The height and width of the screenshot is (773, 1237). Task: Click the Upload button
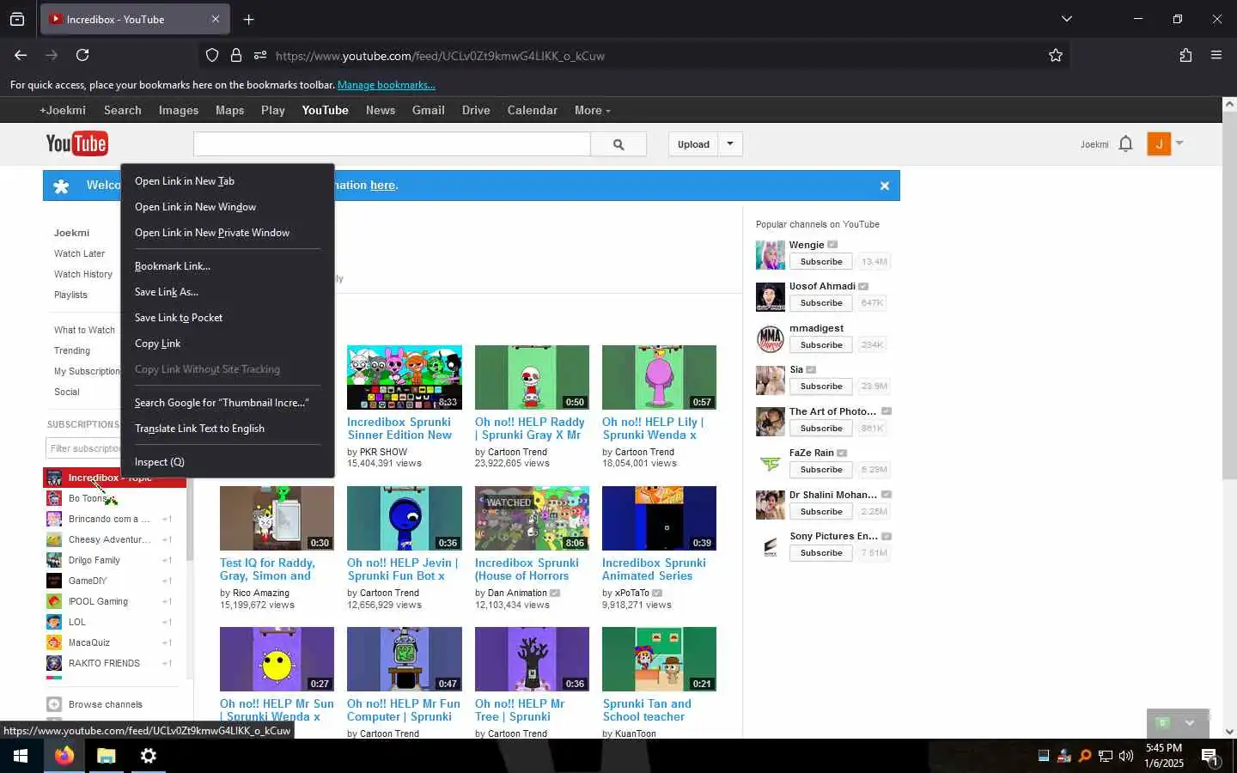[693, 144]
